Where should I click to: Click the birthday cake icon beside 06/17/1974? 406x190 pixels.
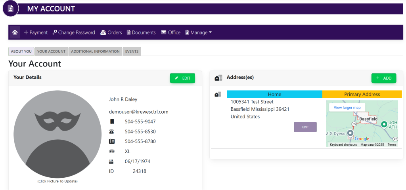tap(112, 161)
